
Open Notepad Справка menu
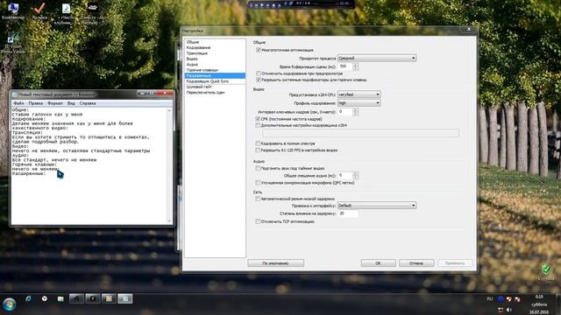coord(88,103)
